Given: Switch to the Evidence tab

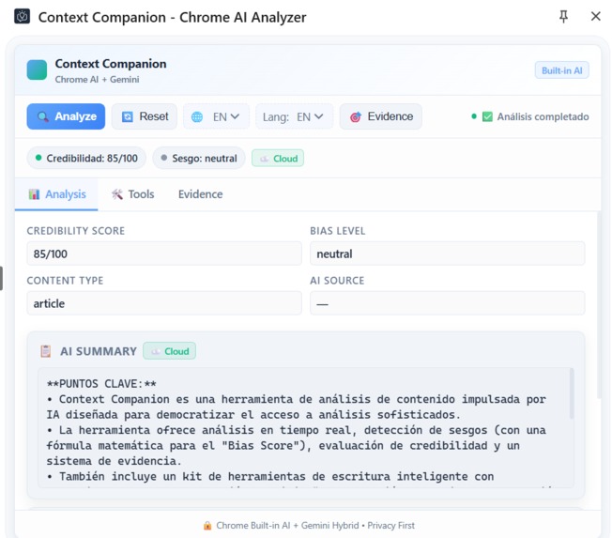Looking at the screenshot, I should [201, 194].
